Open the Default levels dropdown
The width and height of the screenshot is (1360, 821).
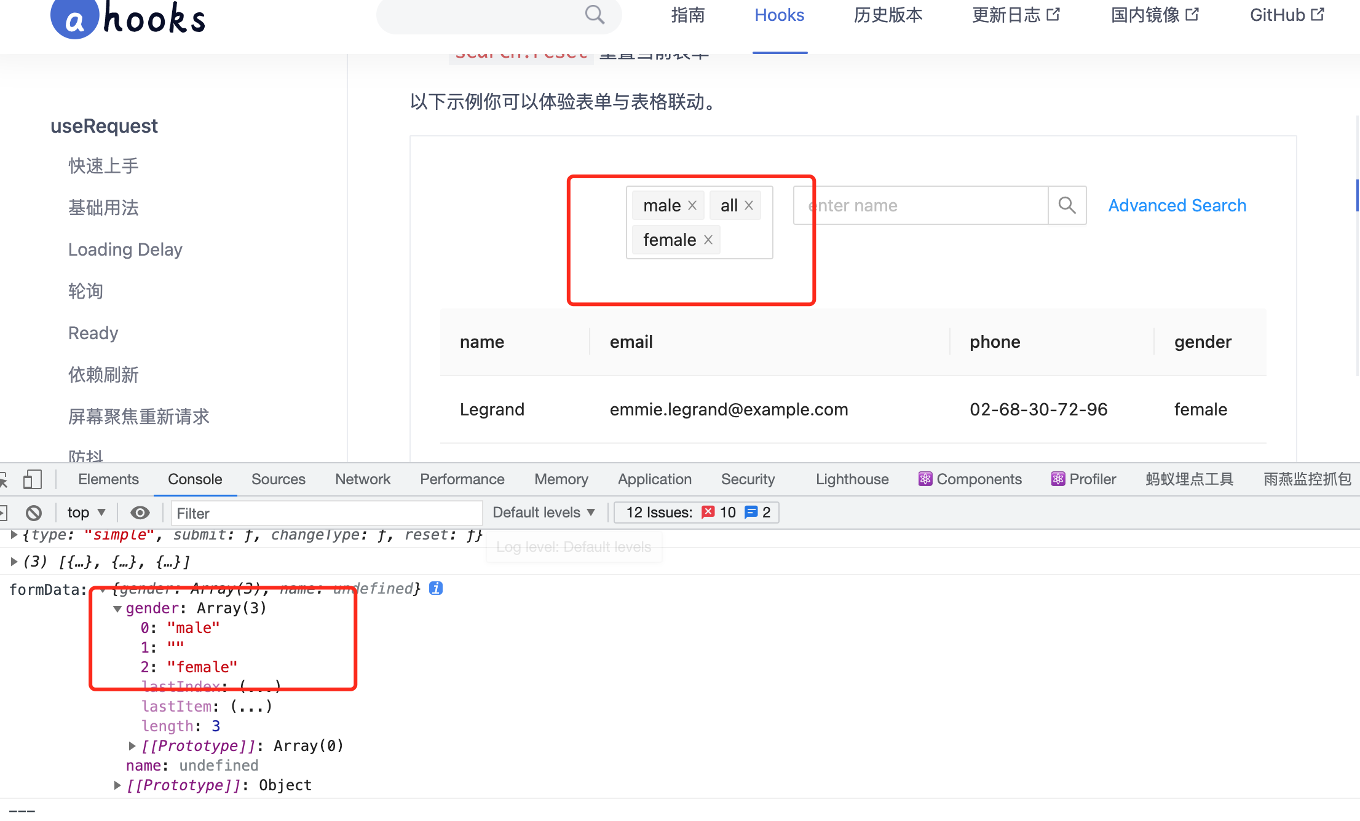pos(544,513)
